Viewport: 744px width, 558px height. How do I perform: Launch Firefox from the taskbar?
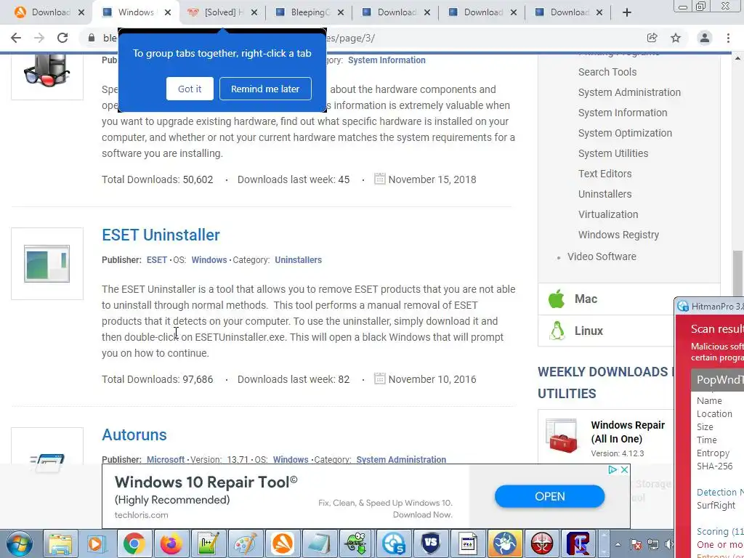pyautogui.click(x=171, y=543)
